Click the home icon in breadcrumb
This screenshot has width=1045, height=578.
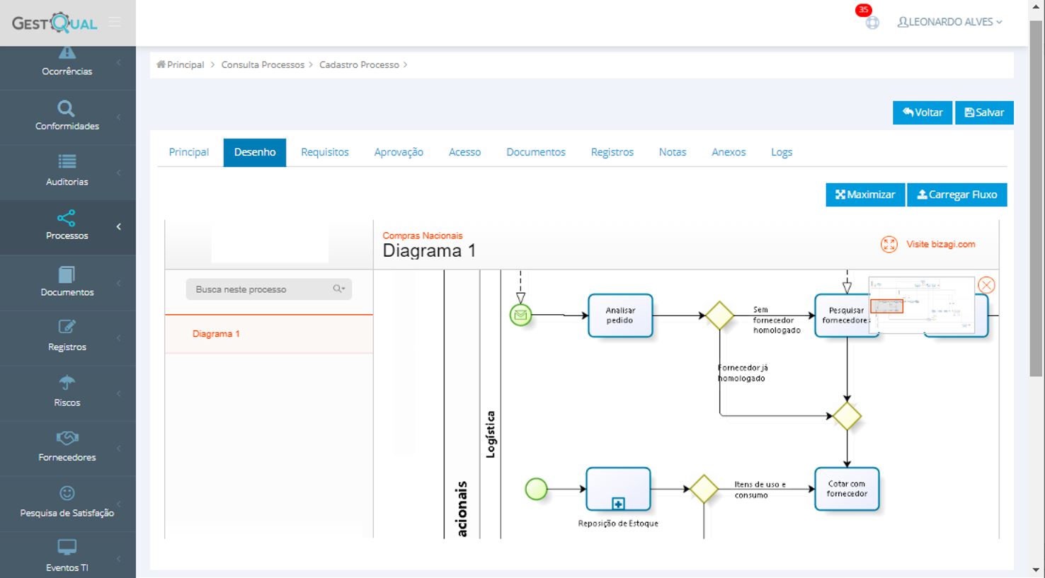(x=161, y=64)
